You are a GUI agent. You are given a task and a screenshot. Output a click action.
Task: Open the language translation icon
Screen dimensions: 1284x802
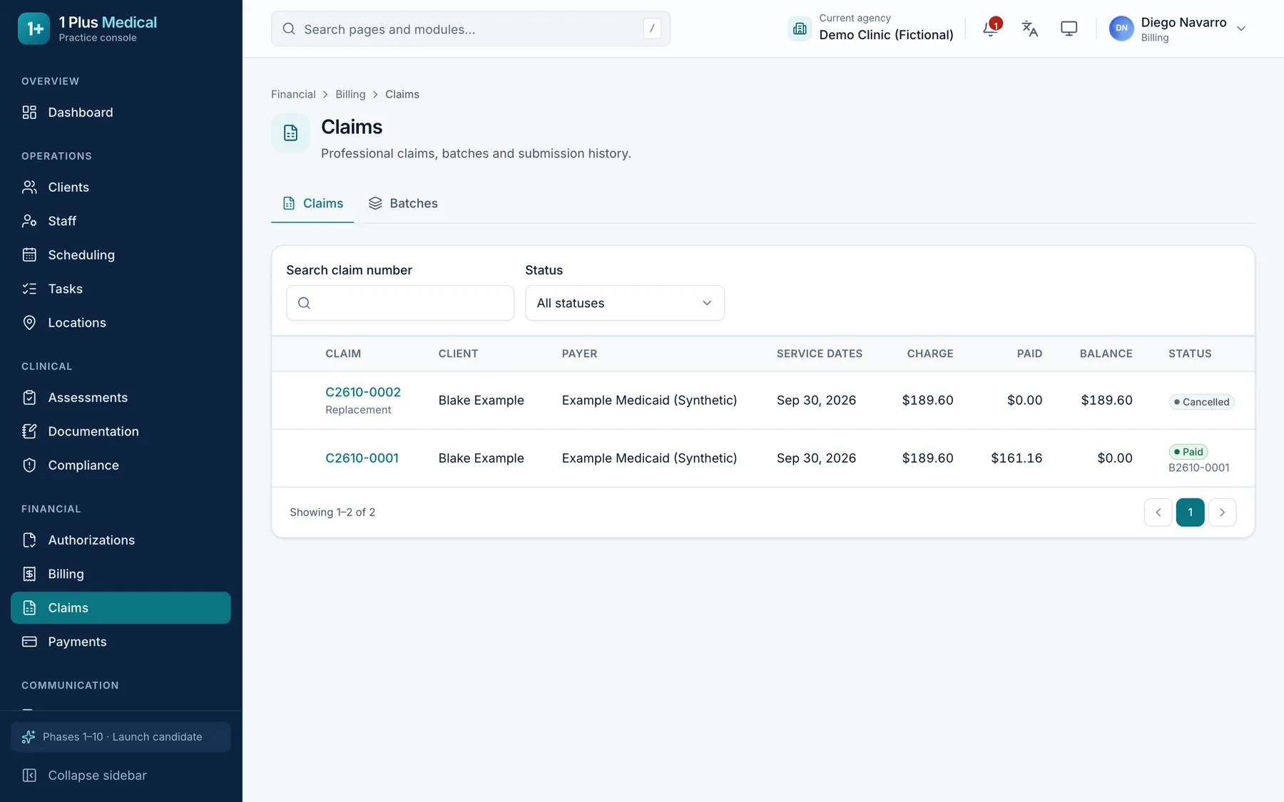click(x=1029, y=29)
